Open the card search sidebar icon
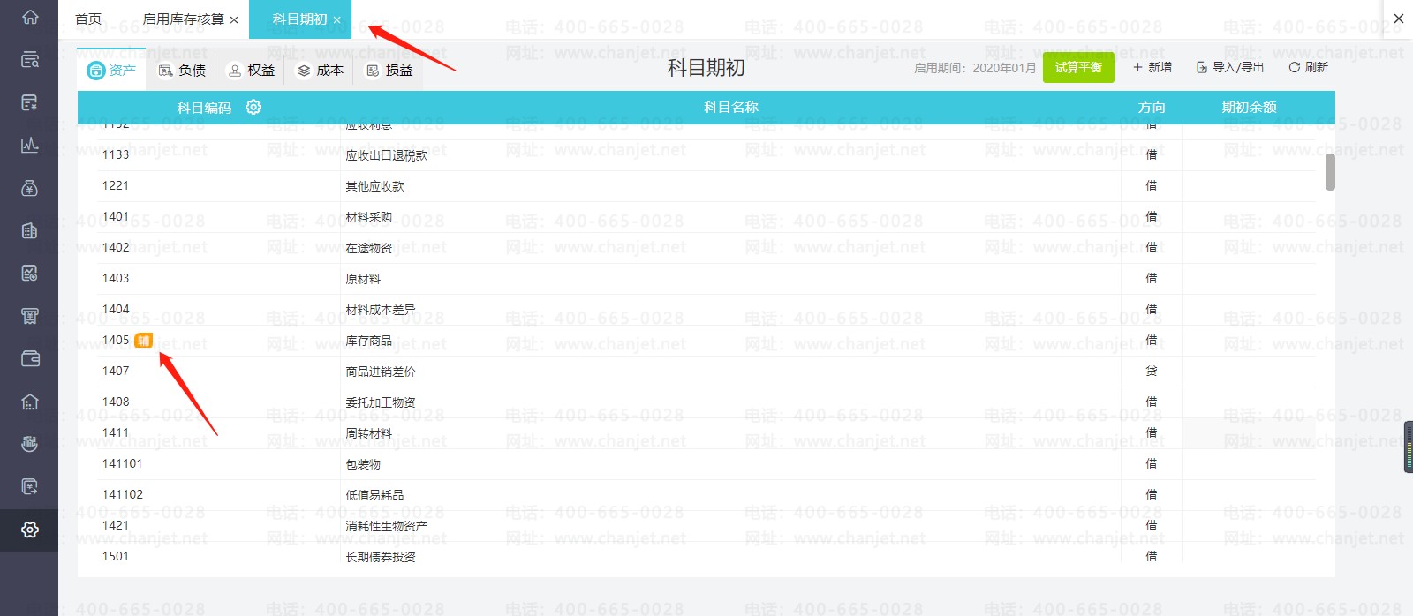 coord(30,60)
